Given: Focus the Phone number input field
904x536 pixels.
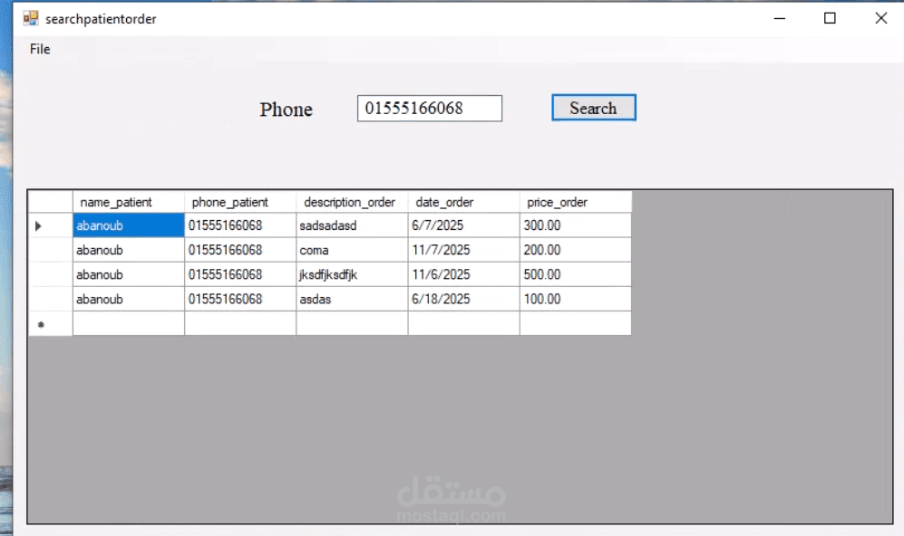Looking at the screenshot, I should pos(430,109).
